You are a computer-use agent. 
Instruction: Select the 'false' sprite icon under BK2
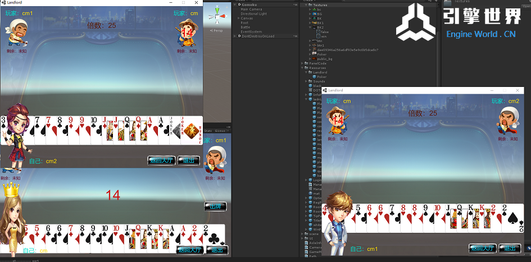click(x=319, y=32)
